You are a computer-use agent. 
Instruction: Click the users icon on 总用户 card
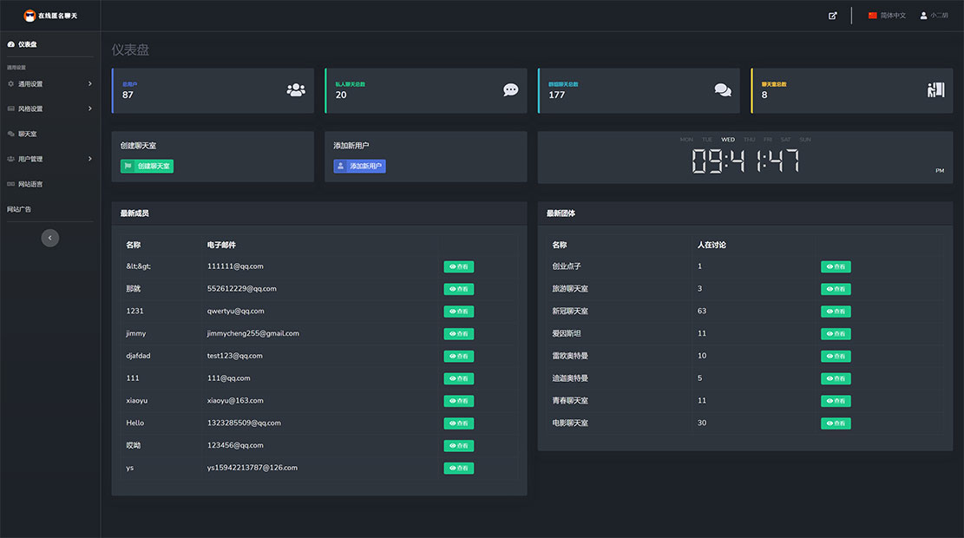click(x=296, y=90)
